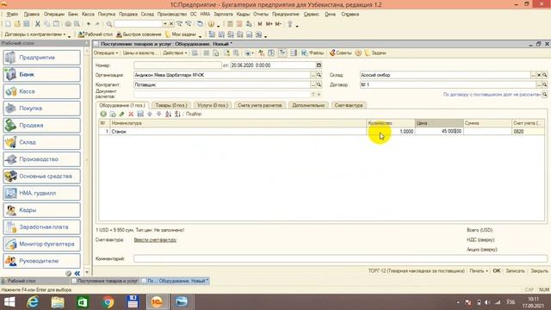Click the Закрыть button
The image size is (551, 310).
(x=539, y=271)
